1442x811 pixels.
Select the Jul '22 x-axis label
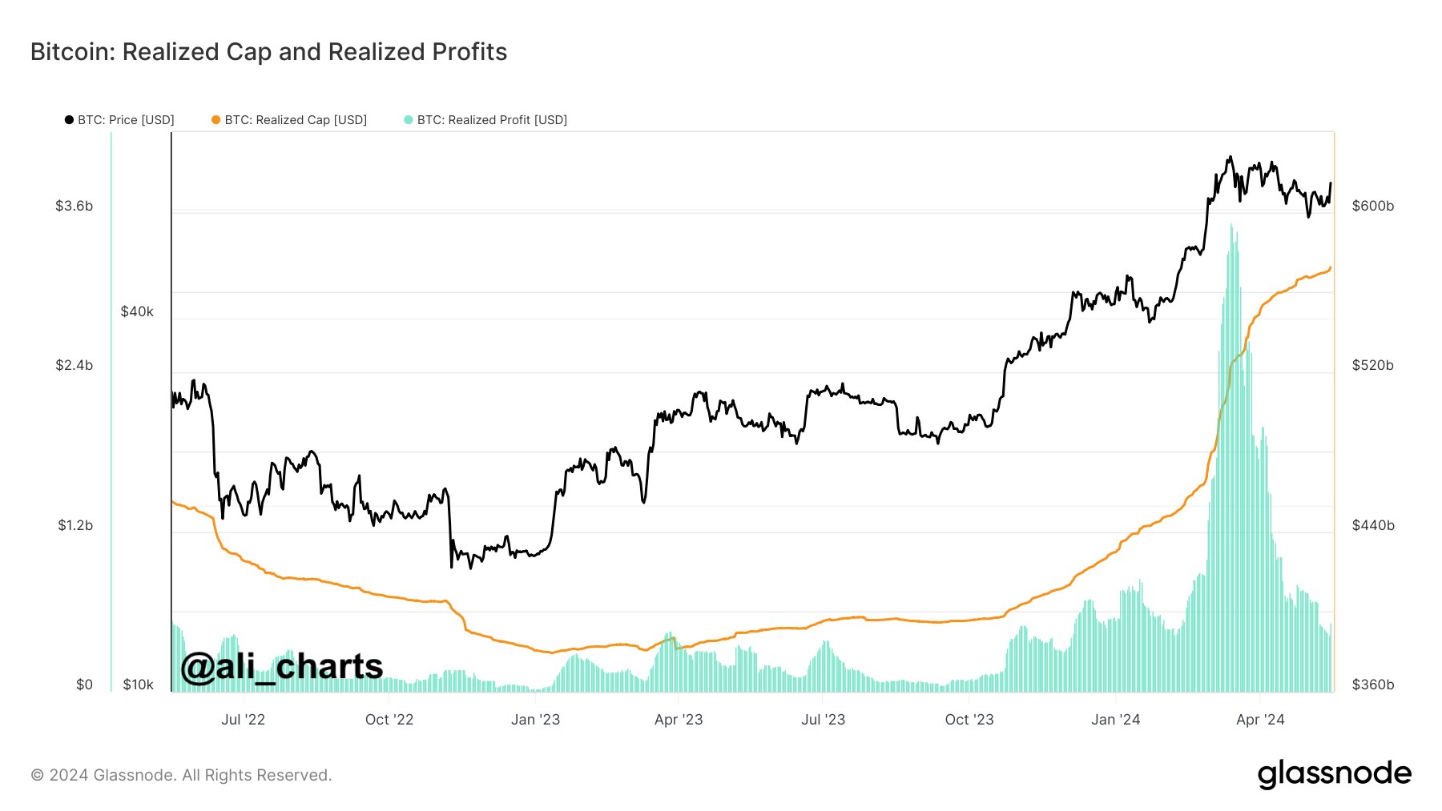[x=243, y=720]
